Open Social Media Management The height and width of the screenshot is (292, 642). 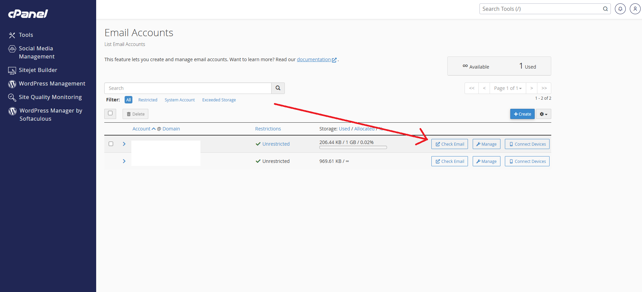click(37, 52)
